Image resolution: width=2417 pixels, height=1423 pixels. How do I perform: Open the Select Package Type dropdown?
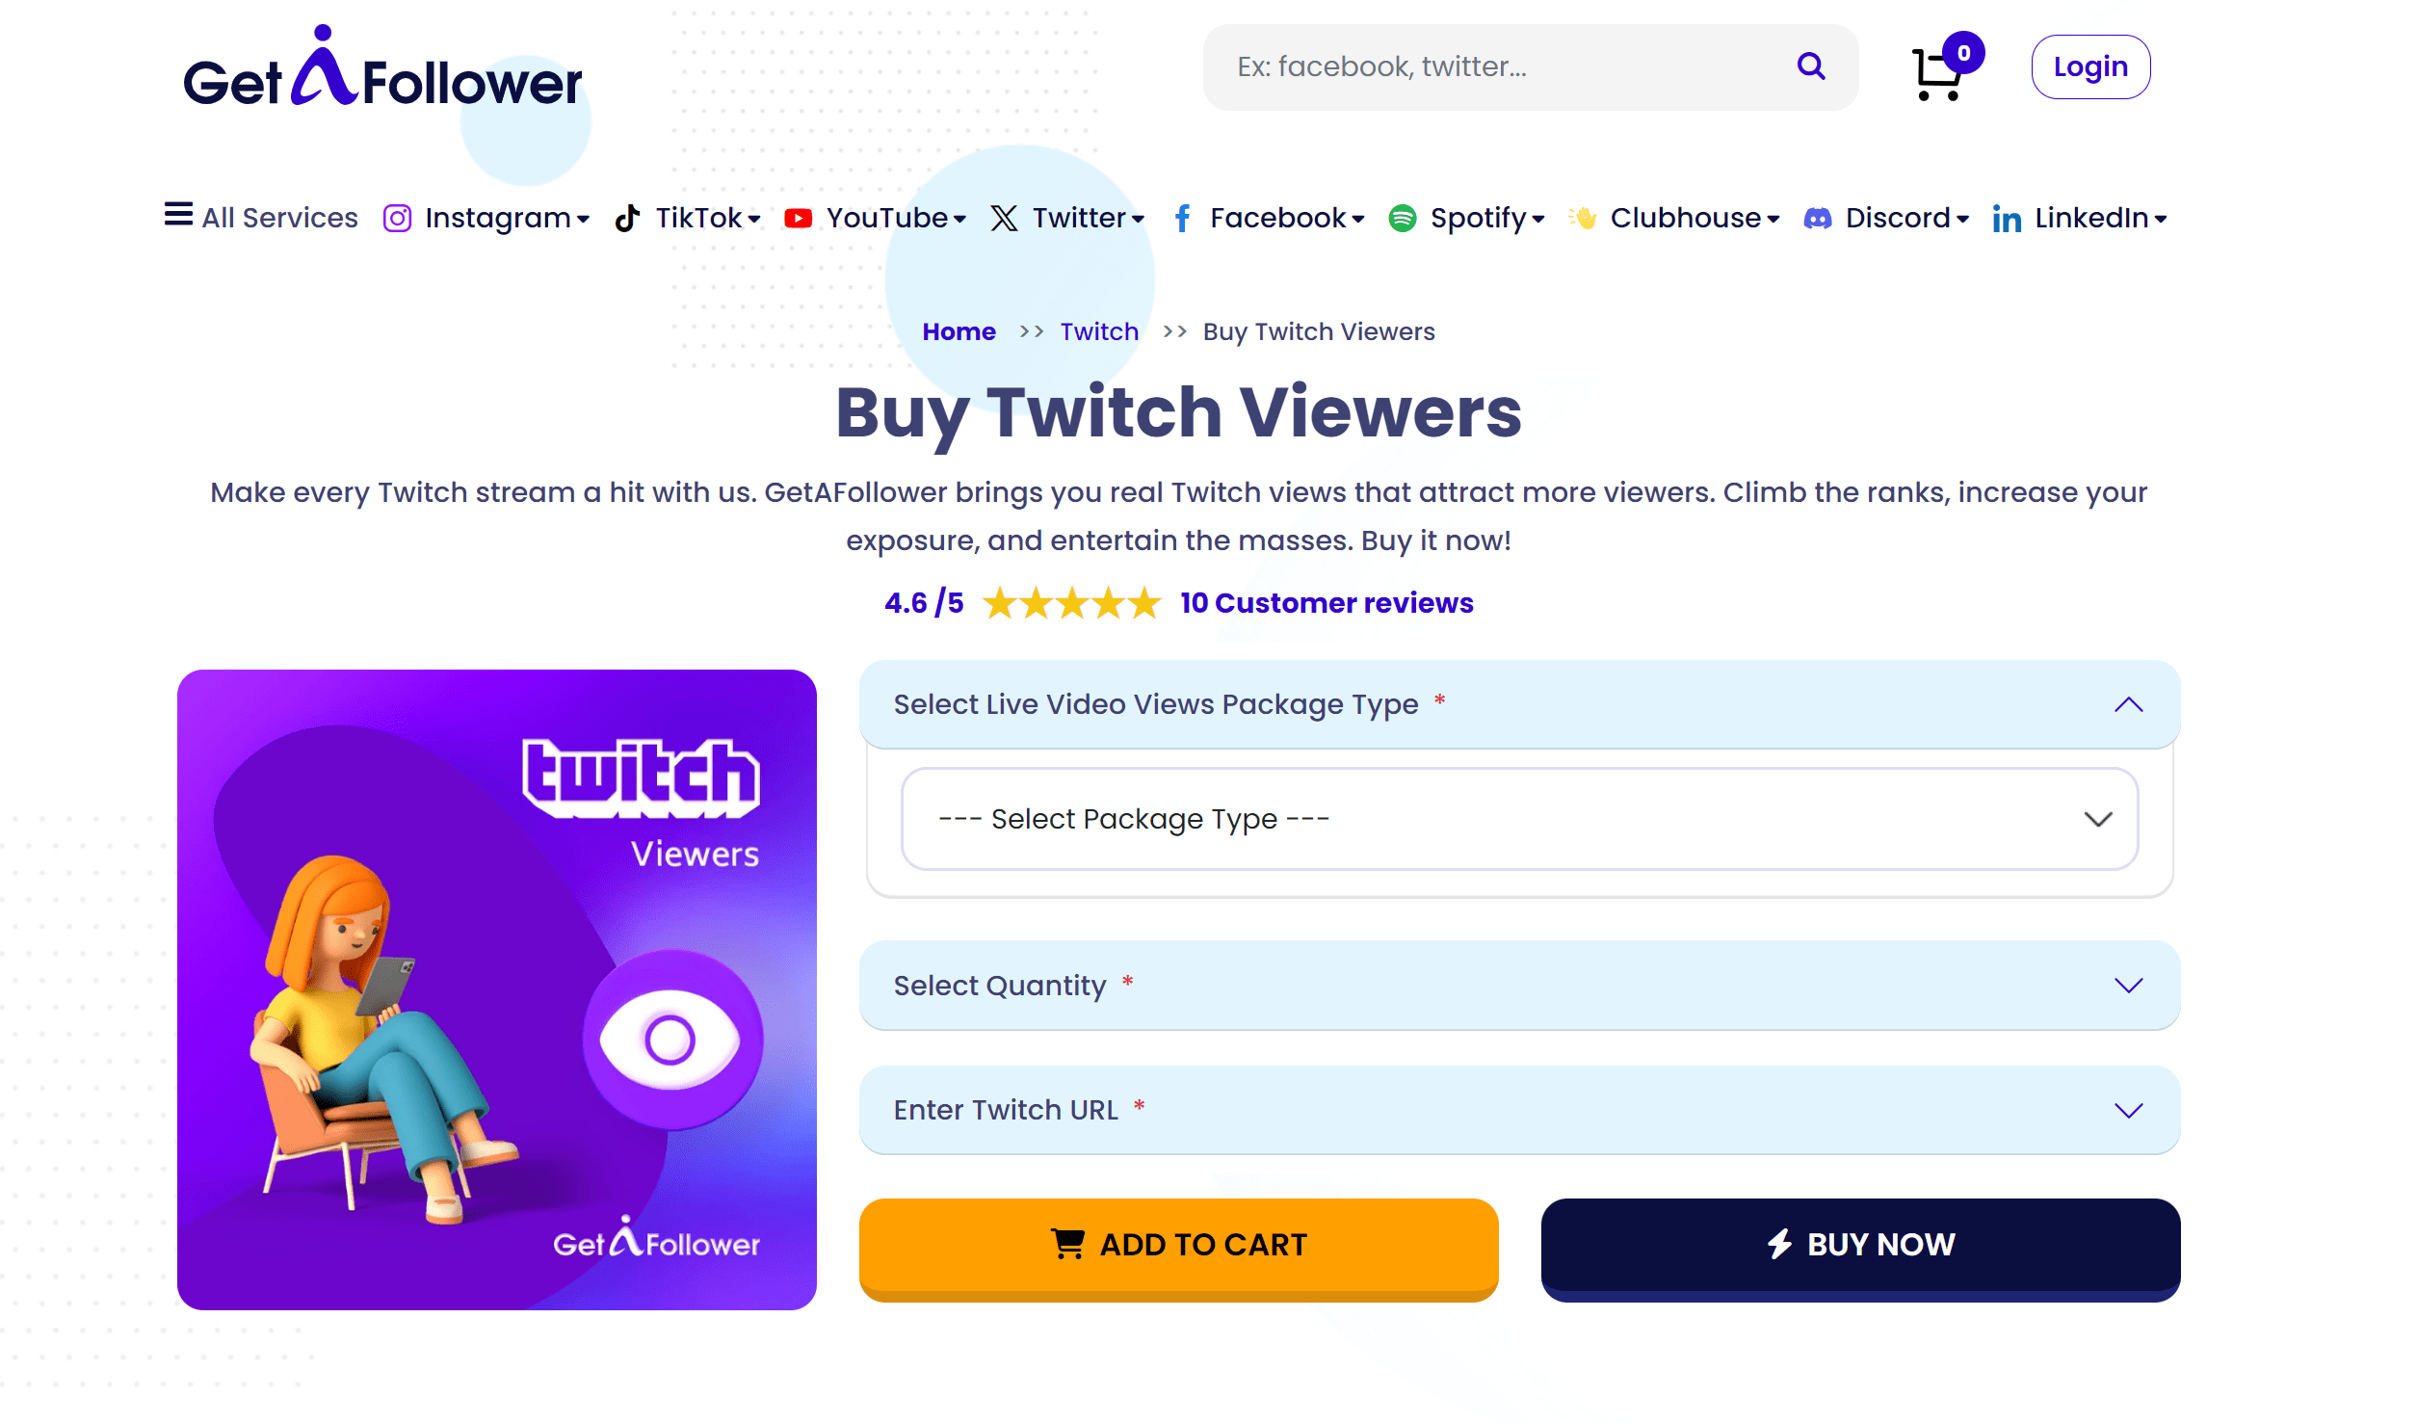(x=1519, y=819)
